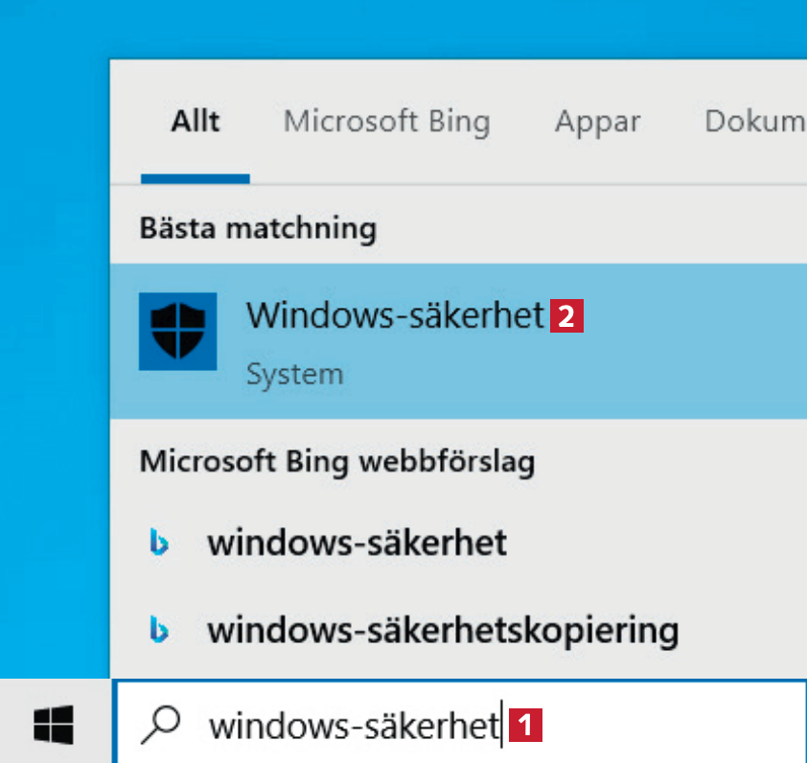Switch to the Allt tab

[x=195, y=123]
